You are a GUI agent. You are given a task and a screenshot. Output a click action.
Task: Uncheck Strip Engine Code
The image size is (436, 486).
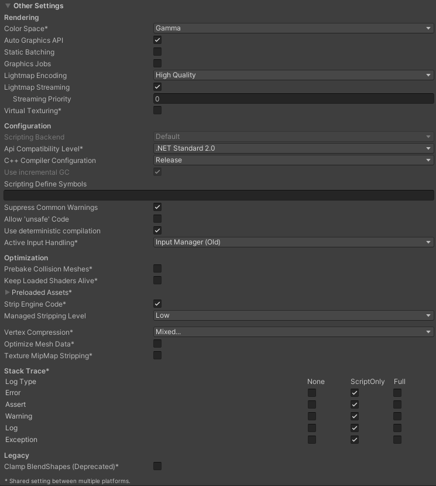[x=157, y=304]
